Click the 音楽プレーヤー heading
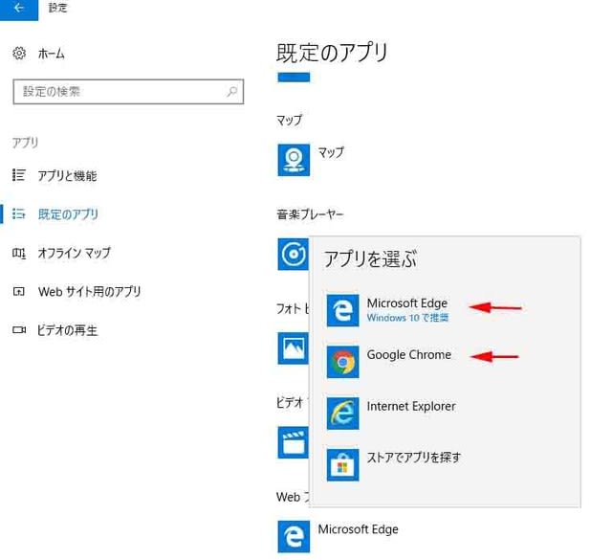 (x=310, y=214)
